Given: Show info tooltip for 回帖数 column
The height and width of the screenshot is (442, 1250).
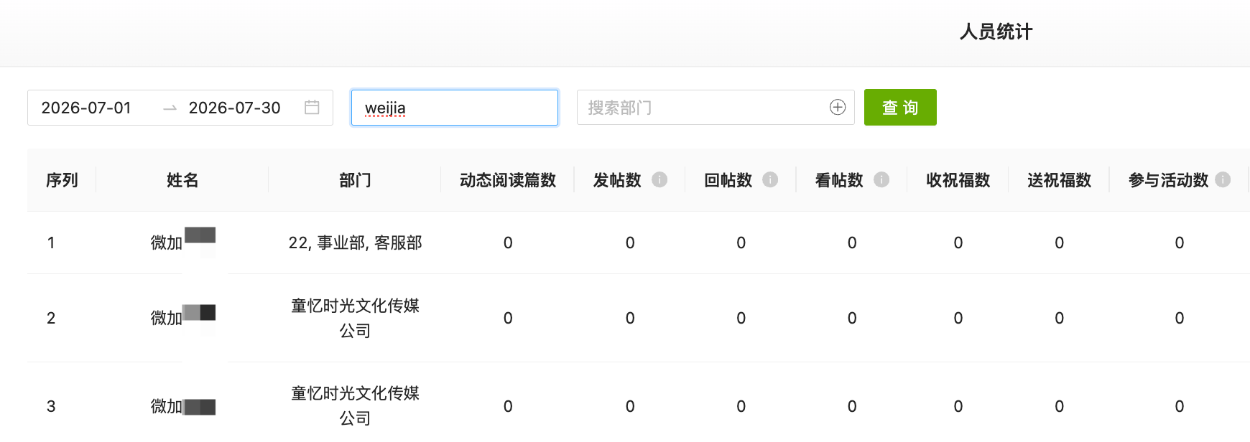Looking at the screenshot, I should tap(770, 180).
